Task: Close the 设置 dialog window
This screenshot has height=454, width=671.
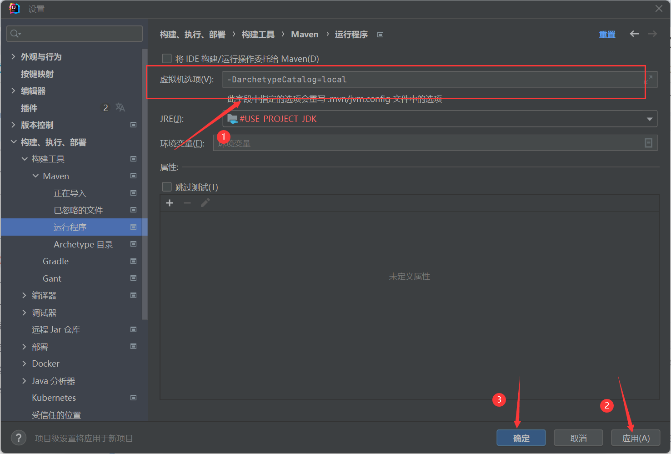Action: click(x=659, y=9)
